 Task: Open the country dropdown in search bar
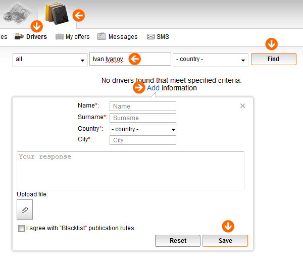coord(210,60)
